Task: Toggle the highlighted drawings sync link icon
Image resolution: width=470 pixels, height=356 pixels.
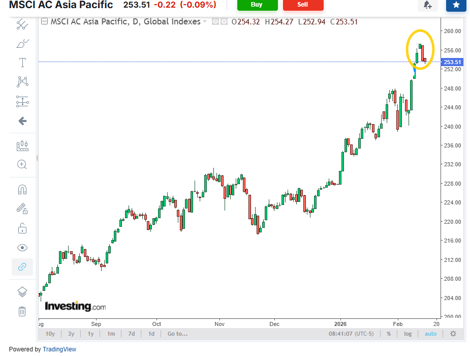Action: [22, 266]
